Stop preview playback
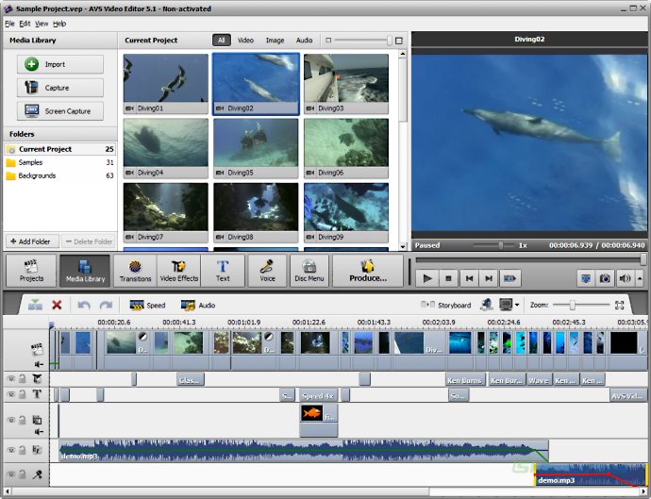 click(x=448, y=278)
